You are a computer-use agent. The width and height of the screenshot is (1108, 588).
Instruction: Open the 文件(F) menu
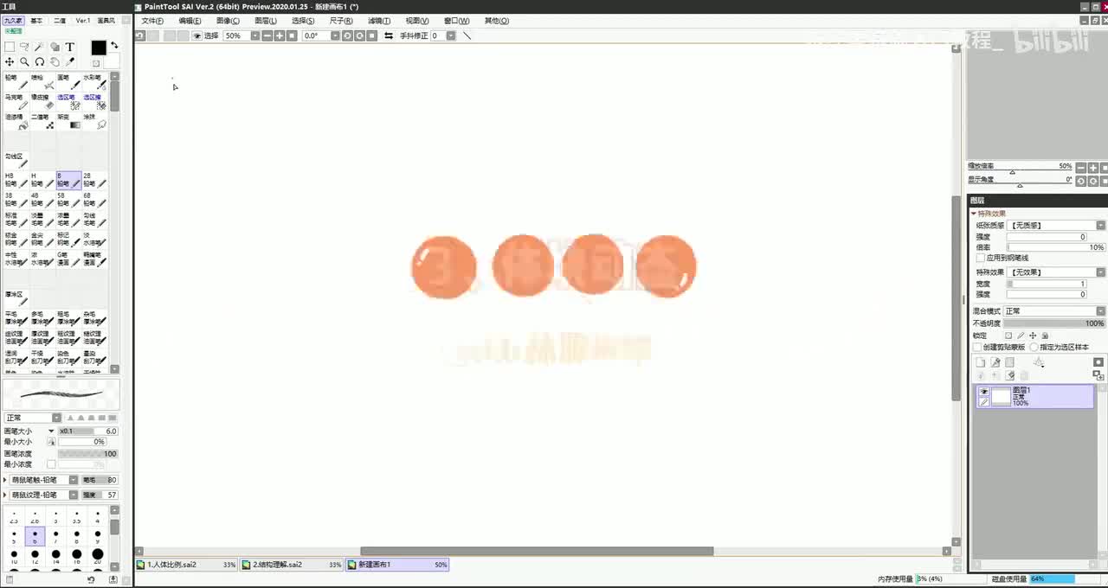coord(152,21)
